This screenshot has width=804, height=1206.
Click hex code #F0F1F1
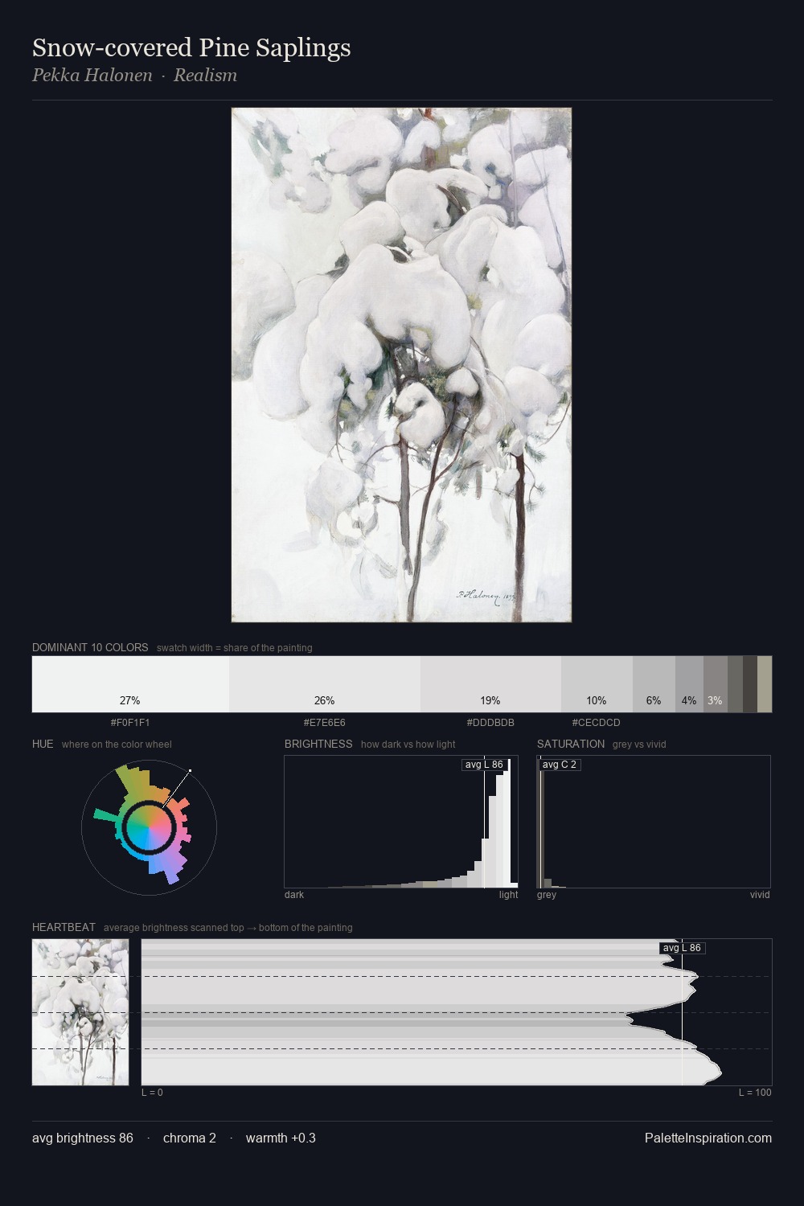pos(130,723)
